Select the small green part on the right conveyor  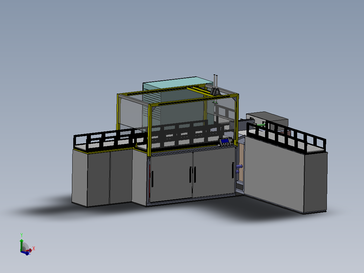(x=261, y=125)
